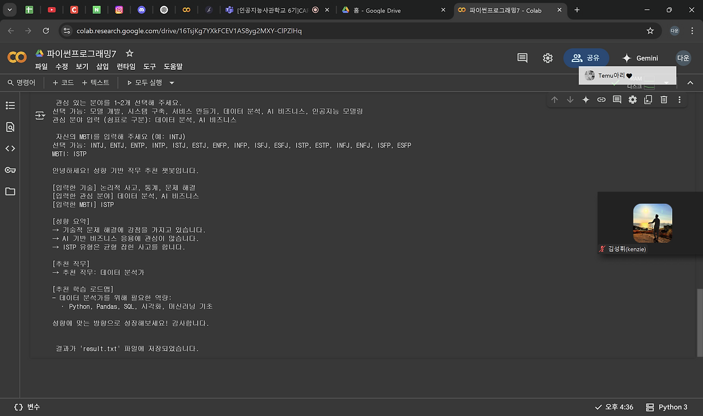Open the cell settings gear
The width and height of the screenshot is (703, 416).
[x=632, y=99]
